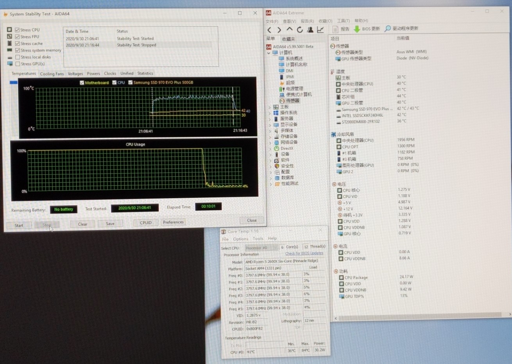The image size is (512, 364).
Task: Click the 网络设备 icon in tree
Action: point(276,142)
